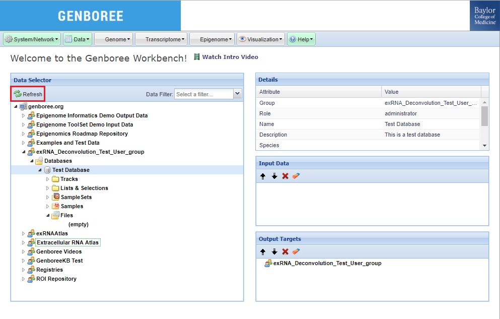Expand the Tracks folder node
The height and width of the screenshot is (319, 500).
48,179
